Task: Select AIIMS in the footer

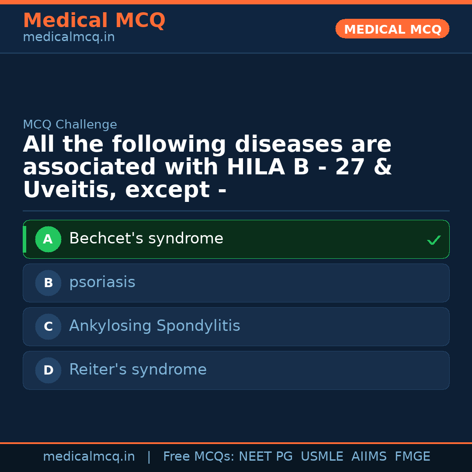Action: point(369,457)
